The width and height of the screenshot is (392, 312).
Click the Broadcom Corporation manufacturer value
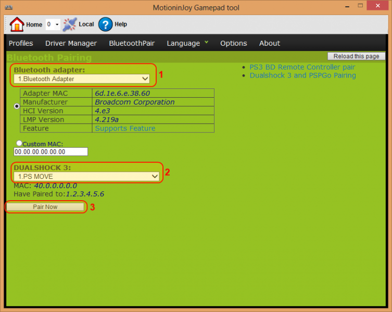(134, 102)
